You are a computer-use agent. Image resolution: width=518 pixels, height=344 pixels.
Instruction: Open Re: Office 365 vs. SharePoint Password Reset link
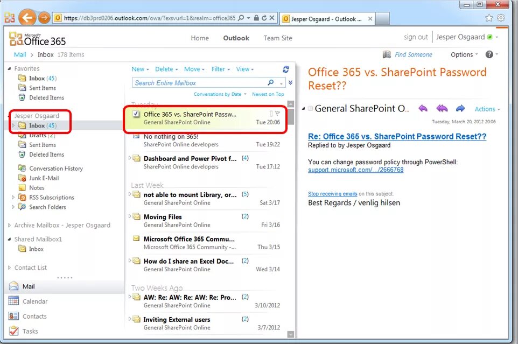pos(397,136)
